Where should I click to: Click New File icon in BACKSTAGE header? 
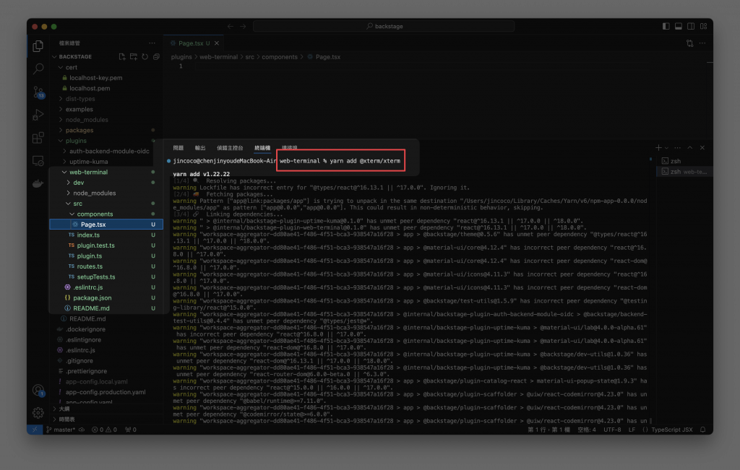[122, 56]
